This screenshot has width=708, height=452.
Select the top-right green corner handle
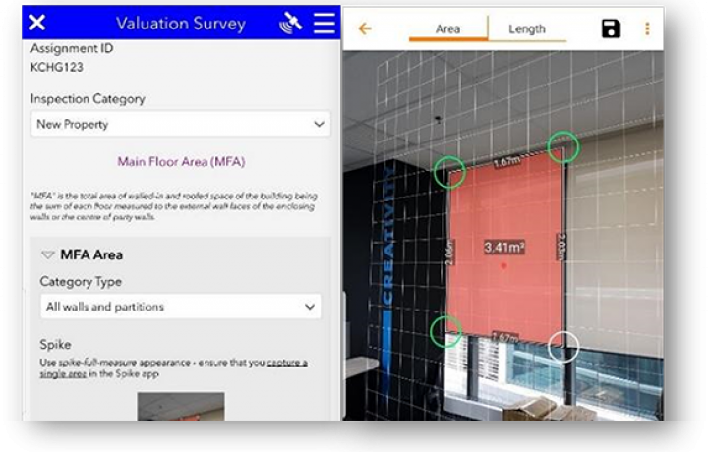pyautogui.click(x=563, y=146)
